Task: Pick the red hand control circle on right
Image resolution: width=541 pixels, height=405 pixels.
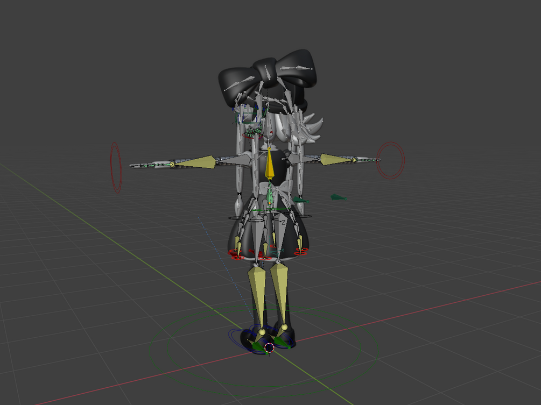Action: pyautogui.click(x=390, y=160)
